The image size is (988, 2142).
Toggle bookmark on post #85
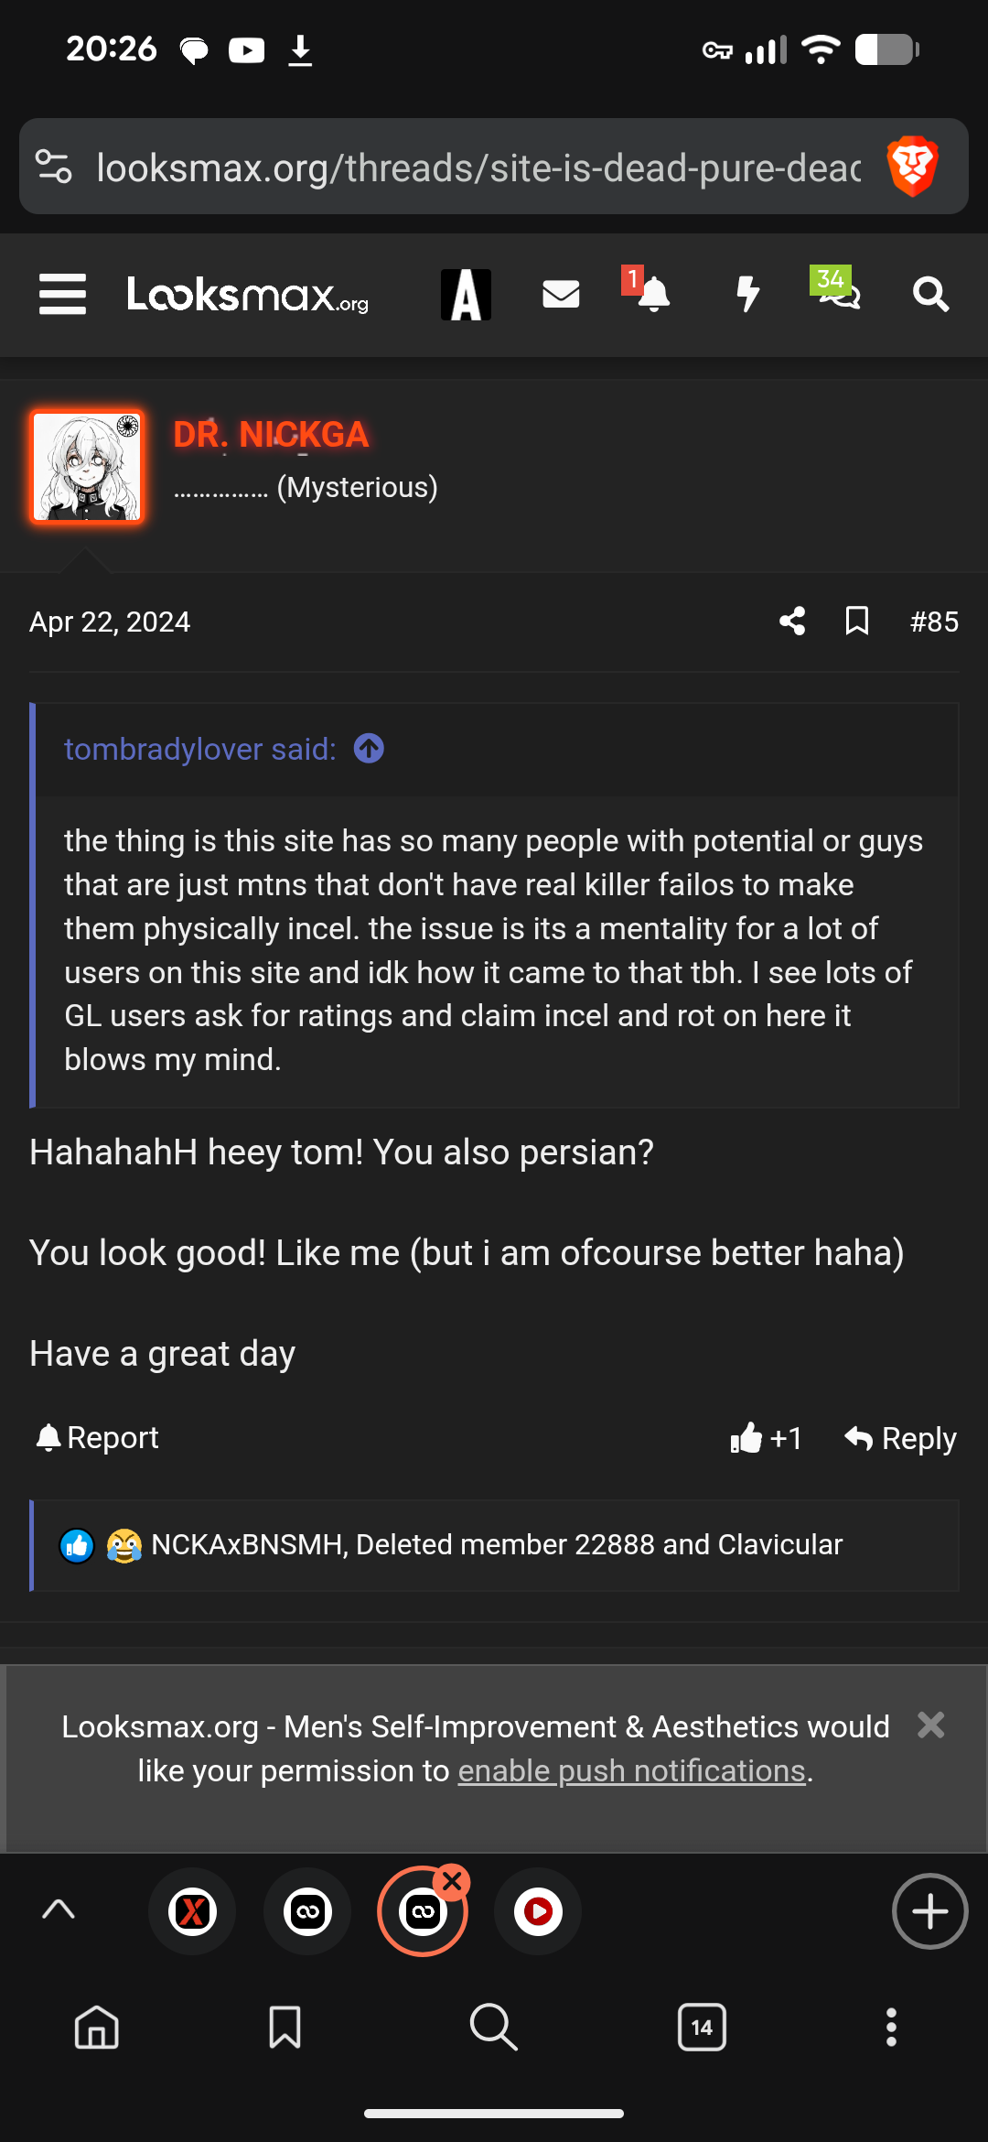[857, 622]
